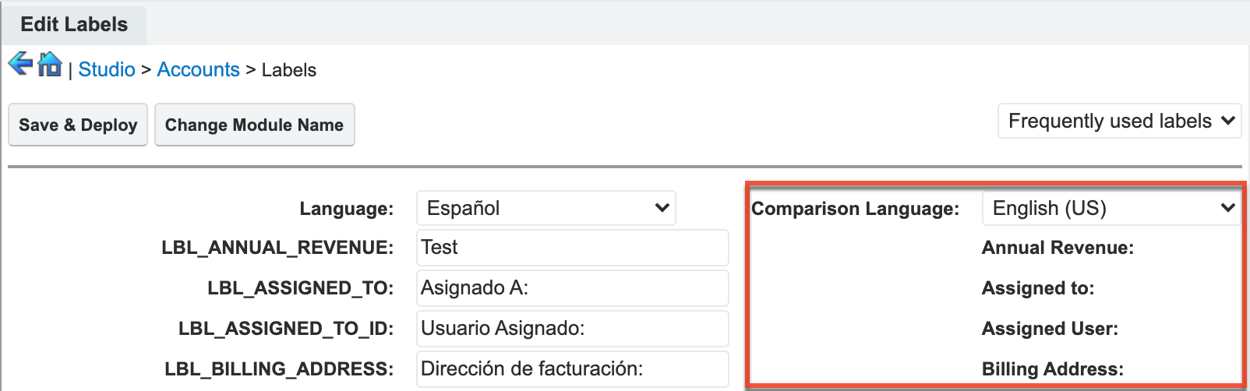1250x391 pixels.
Task: Click the LBL_ASSIGNED_TO input field
Action: (572, 288)
